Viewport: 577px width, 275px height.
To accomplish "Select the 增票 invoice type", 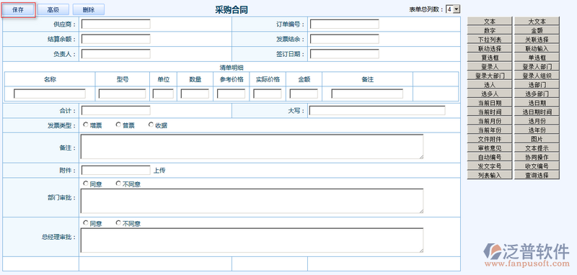I will (85, 125).
